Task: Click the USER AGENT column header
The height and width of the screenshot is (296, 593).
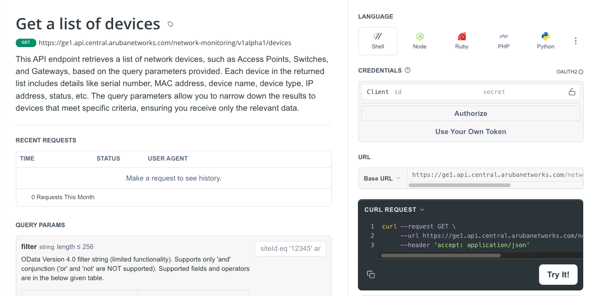Action: 168,158
